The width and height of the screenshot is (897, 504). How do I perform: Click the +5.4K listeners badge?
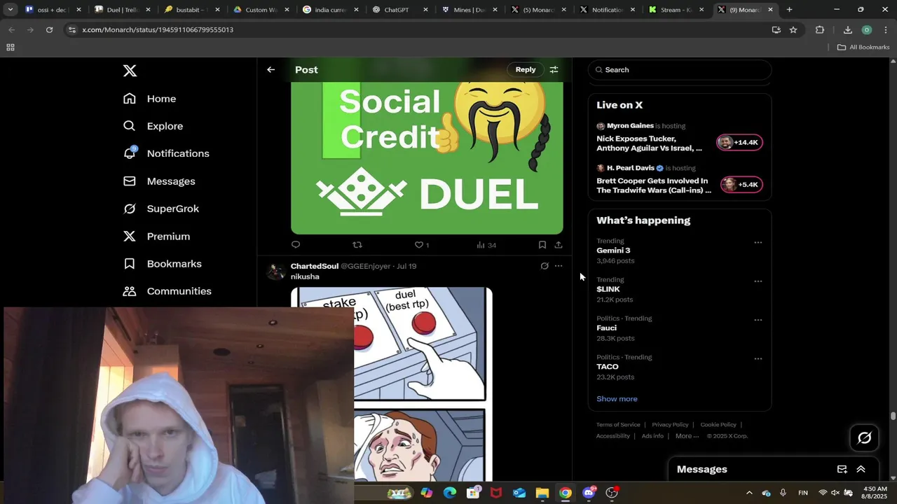[x=740, y=184]
